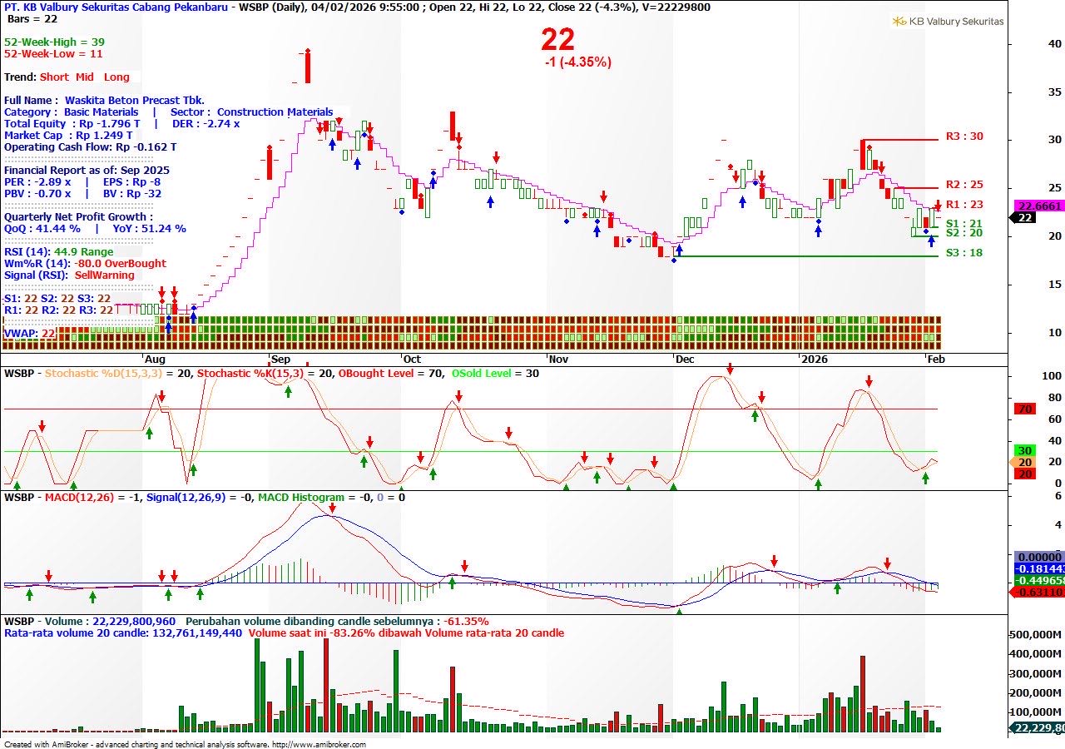Click the "Aug" month label on time axis
This screenshot has width=1065, height=749.
pyautogui.click(x=155, y=360)
